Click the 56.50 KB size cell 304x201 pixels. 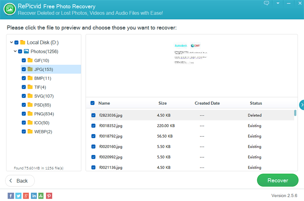165,136
